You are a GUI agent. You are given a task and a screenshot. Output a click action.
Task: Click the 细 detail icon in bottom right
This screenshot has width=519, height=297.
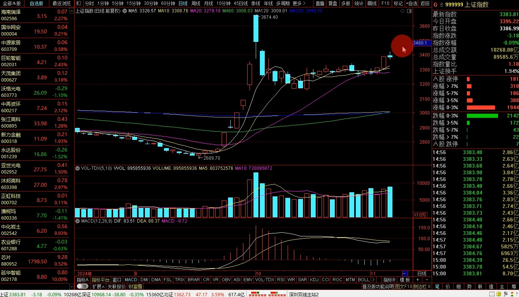pos(459,287)
